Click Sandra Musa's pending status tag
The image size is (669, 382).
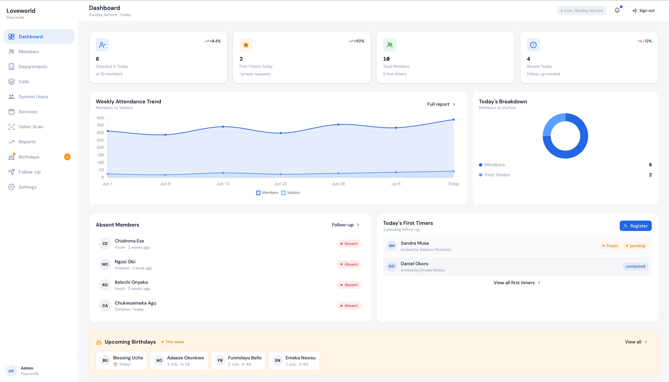tap(636, 246)
